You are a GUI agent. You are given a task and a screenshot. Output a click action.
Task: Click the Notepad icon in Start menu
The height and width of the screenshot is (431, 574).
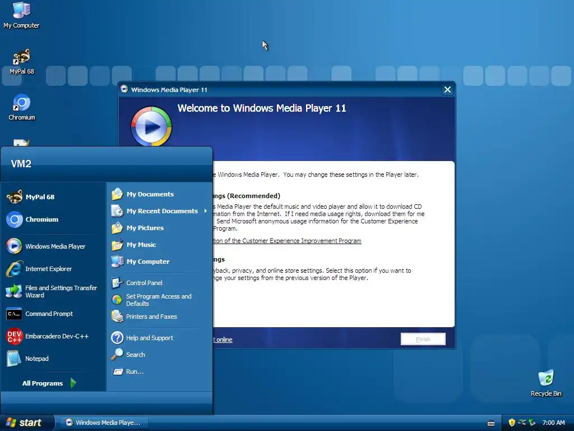coord(14,359)
